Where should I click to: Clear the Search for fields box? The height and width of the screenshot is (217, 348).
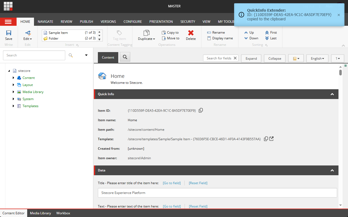[x=235, y=58]
